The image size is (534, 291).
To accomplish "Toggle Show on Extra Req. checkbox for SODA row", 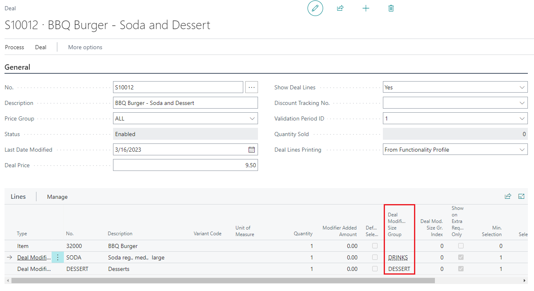I will (461, 257).
